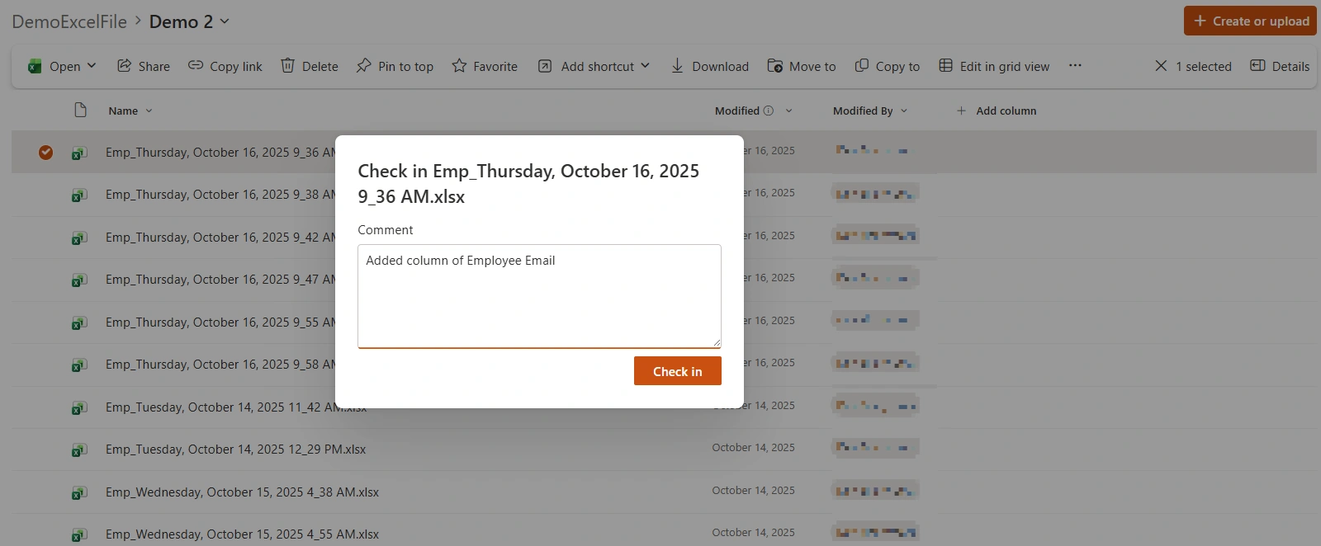Expand the Add shortcut dropdown
The width and height of the screenshot is (1321, 546).
point(646,66)
